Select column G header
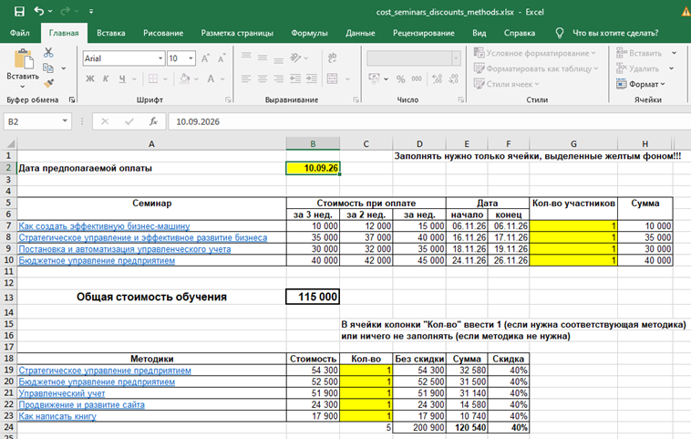The height and width of the screenshot is (439, 691). (573, 144)
